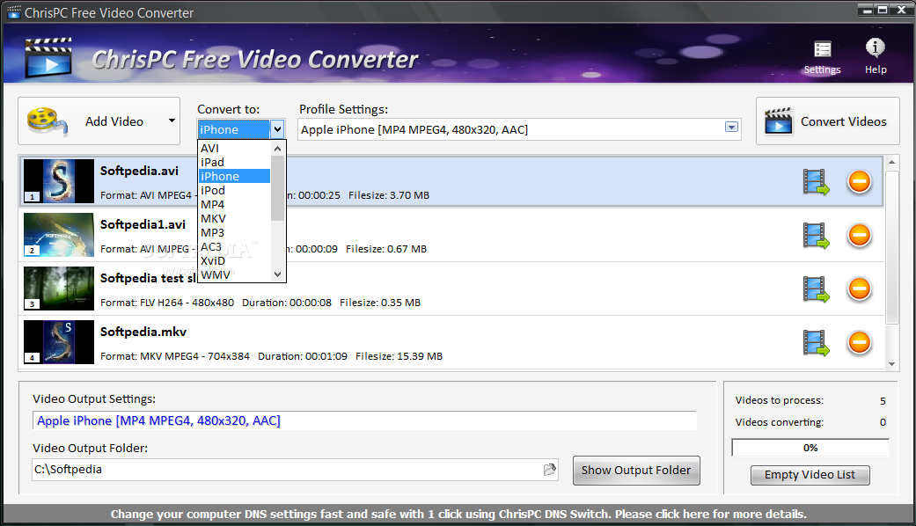Select forest thumbnail of video 3
This screenshot has height=526, width=916.
tap(58, 289)
